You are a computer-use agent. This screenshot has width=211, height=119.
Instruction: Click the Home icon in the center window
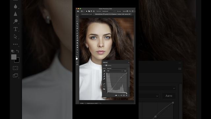[x=78, y=11]
